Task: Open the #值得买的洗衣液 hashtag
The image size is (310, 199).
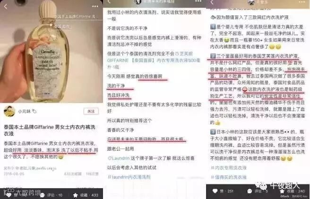Action: [x=229, y=177]
